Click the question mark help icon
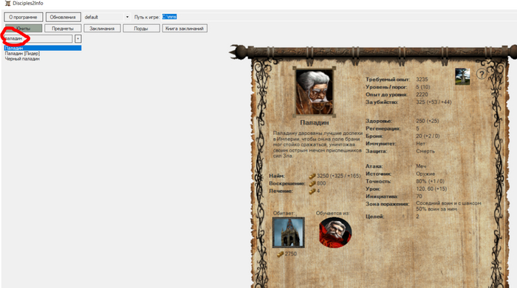Screen dimensions: 517x288 pos(482,74)
